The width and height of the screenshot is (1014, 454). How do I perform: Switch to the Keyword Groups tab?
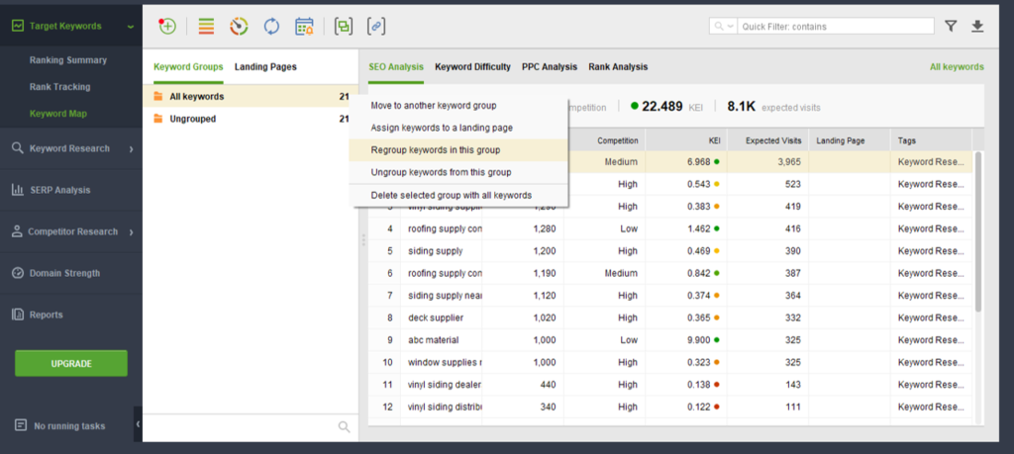[x=188, y=66]
